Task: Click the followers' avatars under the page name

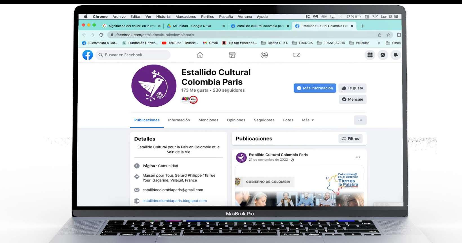Action: (x=190, y=99)
